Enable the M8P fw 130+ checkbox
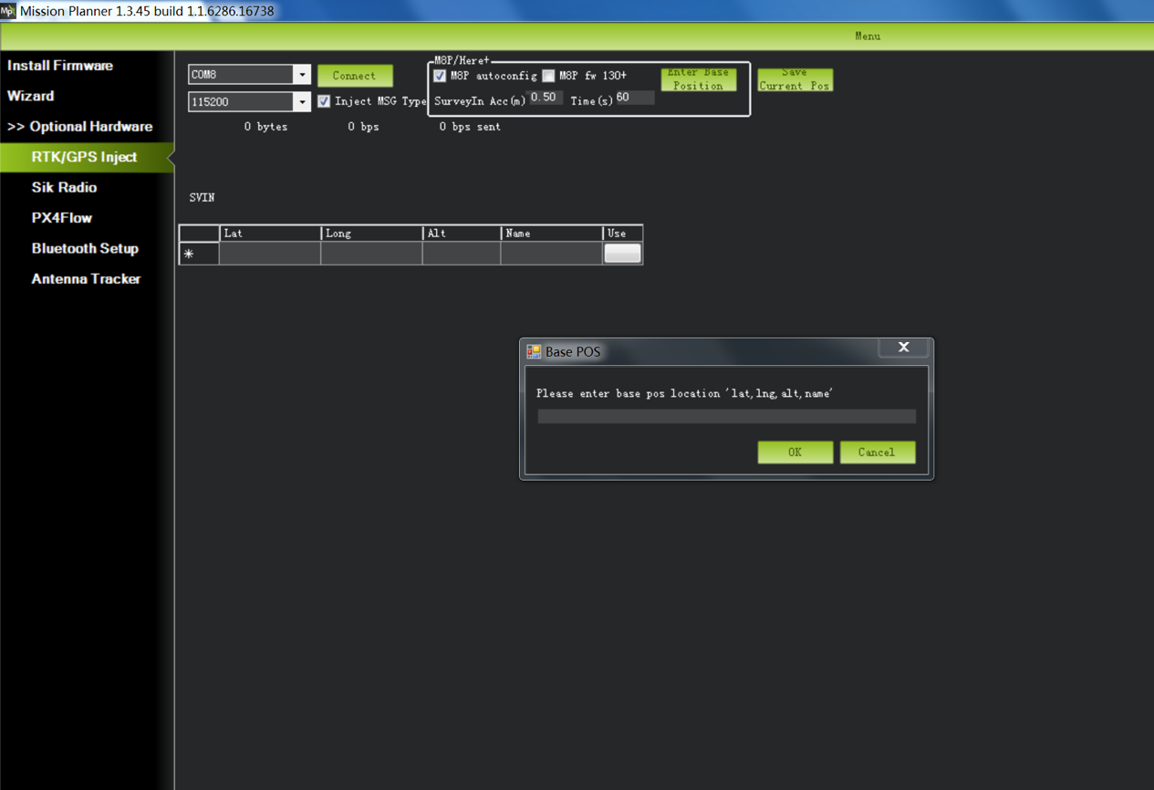The image size is (1154, 790). tap(548, 76)
